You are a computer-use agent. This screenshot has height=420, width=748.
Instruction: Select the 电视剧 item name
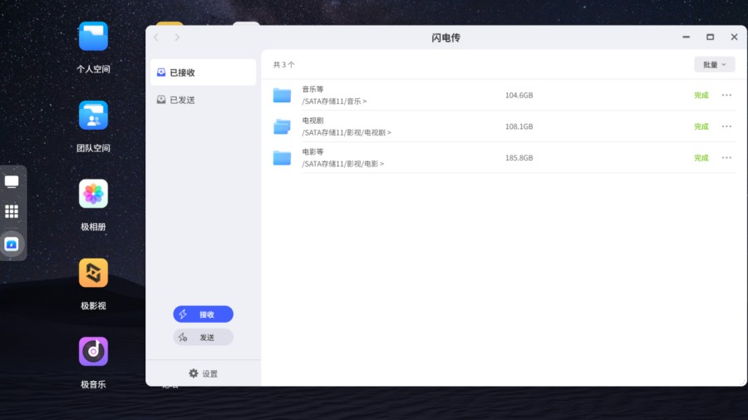313,121
